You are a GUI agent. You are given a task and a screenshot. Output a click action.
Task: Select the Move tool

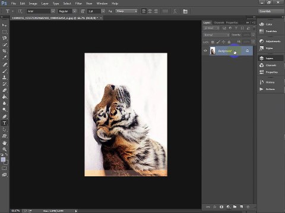pos(4,25)
